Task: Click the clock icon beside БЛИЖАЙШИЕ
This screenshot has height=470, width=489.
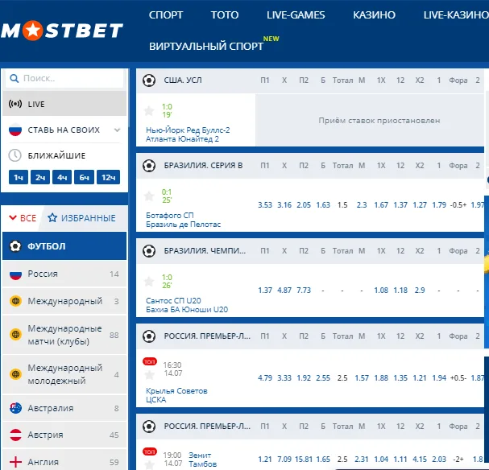Action: point(15,155)
